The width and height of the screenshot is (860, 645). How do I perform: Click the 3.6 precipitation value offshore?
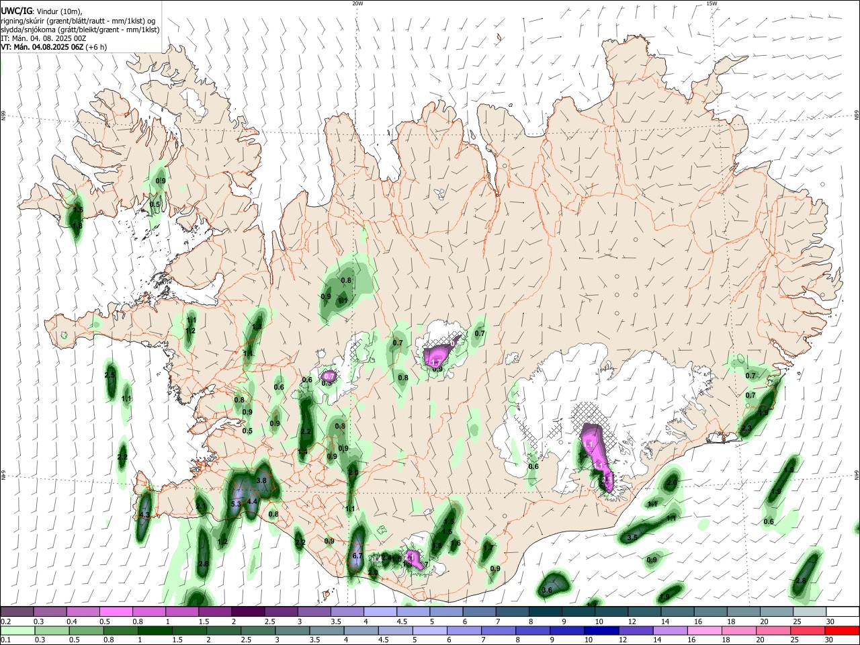point(547,590)
